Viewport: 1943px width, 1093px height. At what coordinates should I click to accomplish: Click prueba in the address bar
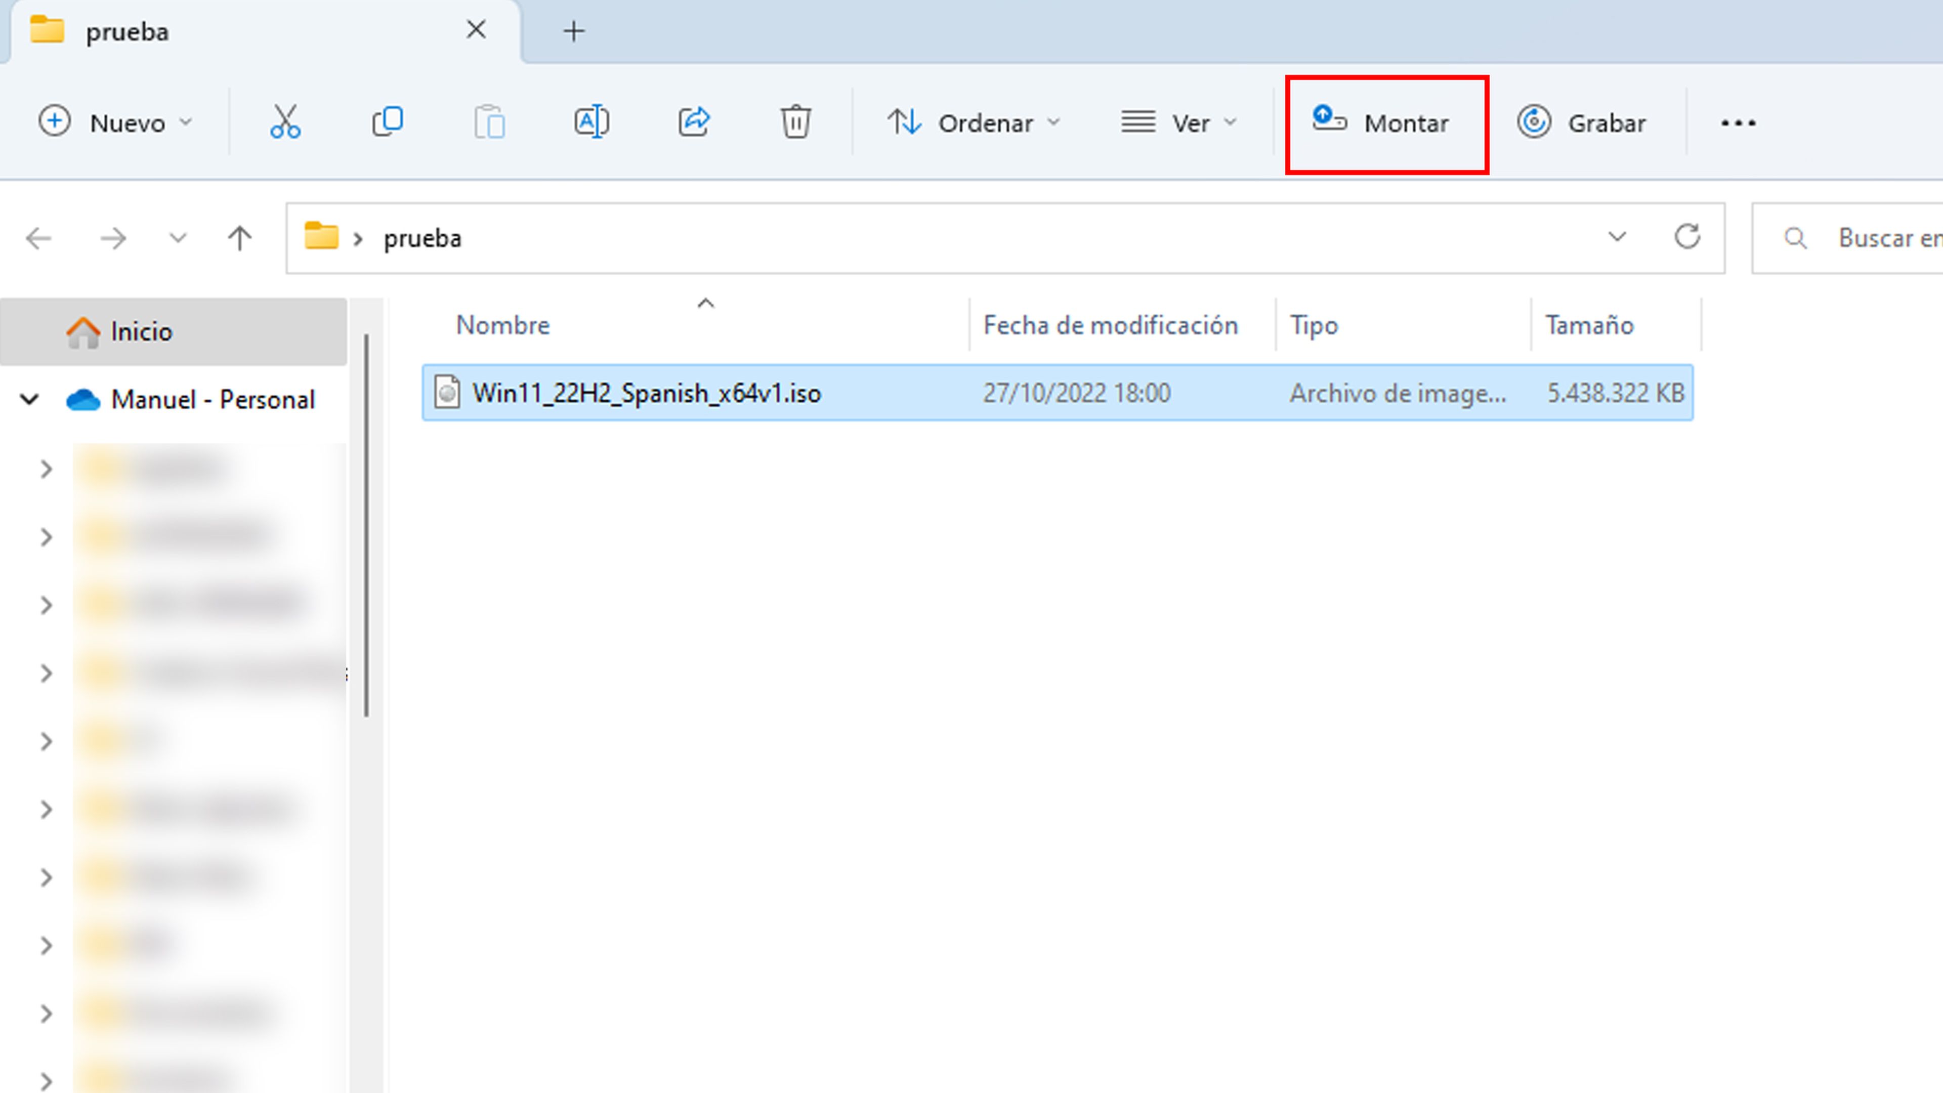point(423,238)
